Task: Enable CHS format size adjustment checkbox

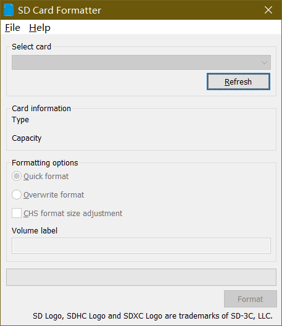Action: [17, 213]
